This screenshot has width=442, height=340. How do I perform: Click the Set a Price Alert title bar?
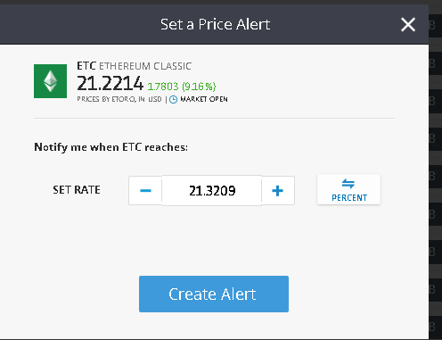click(214, 24)
